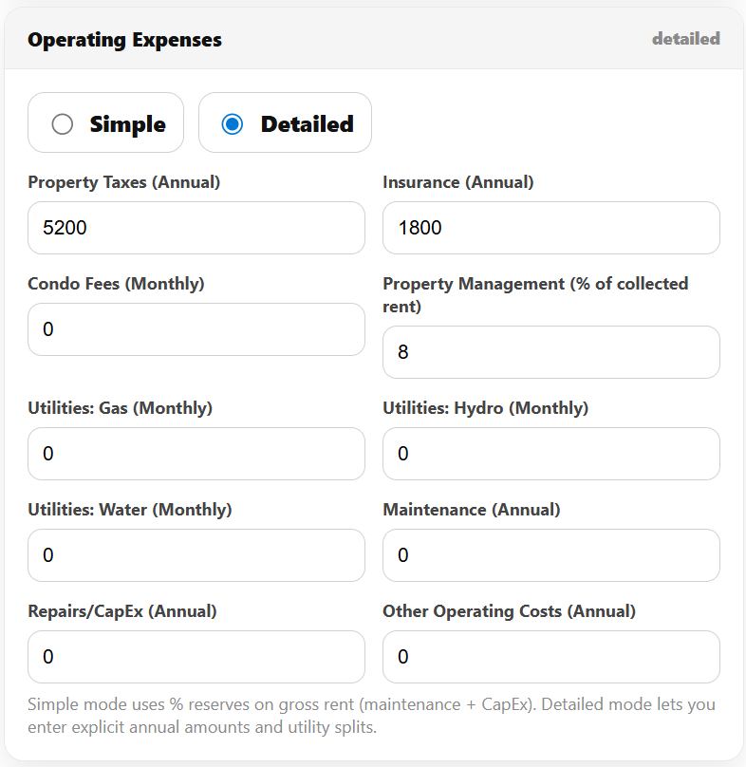746x767 pixels.
Task: Click the Property Taxes (Annual) field
Action: 196,228
